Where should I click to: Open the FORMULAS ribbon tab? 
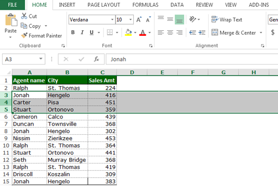(145, 5)
